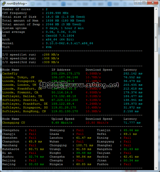The width and height of the screenshot is (160, 172).
Task: Click the CentOS 7.5.1804 OS value
Action: [60, 36]
